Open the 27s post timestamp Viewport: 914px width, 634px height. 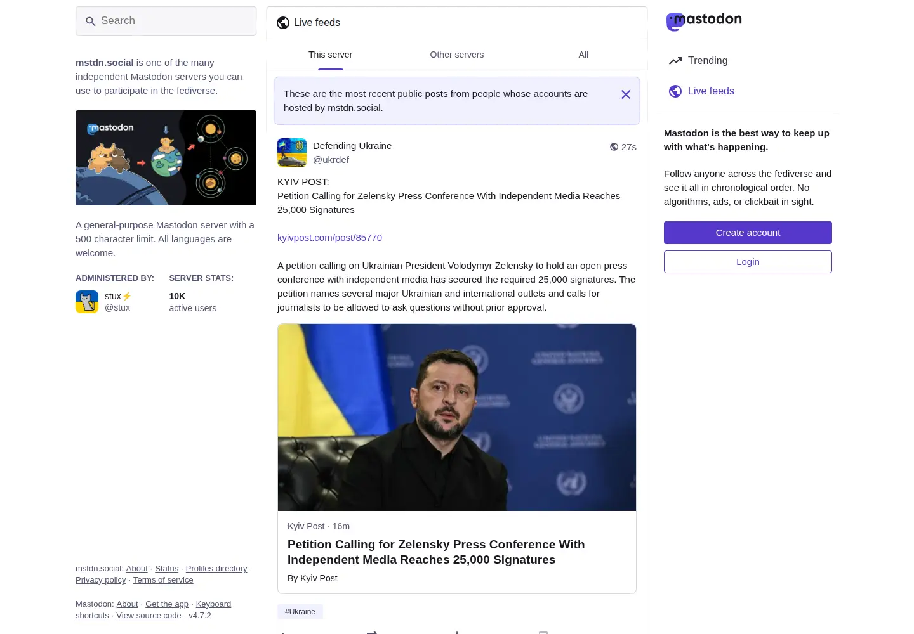pos(629,147)
